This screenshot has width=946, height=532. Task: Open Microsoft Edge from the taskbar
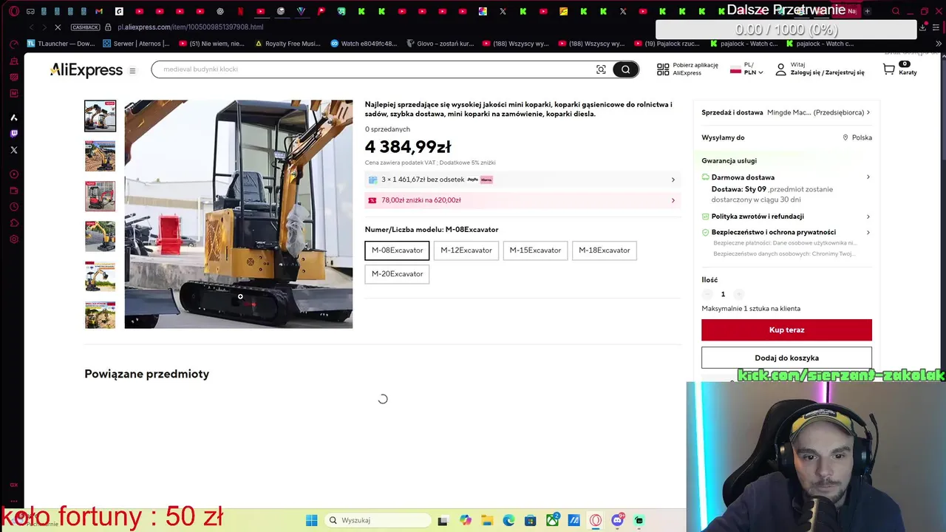508,520
